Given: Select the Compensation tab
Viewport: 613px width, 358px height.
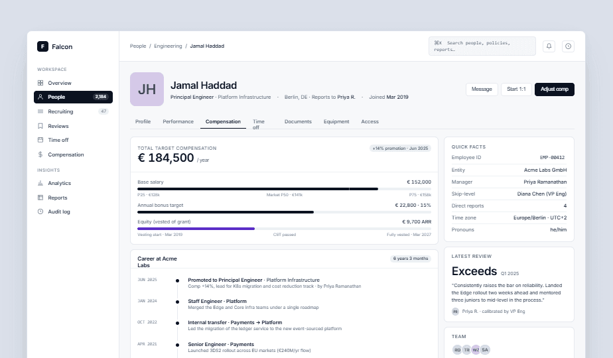Looking at the screenshot, I should tap(223, 121).
